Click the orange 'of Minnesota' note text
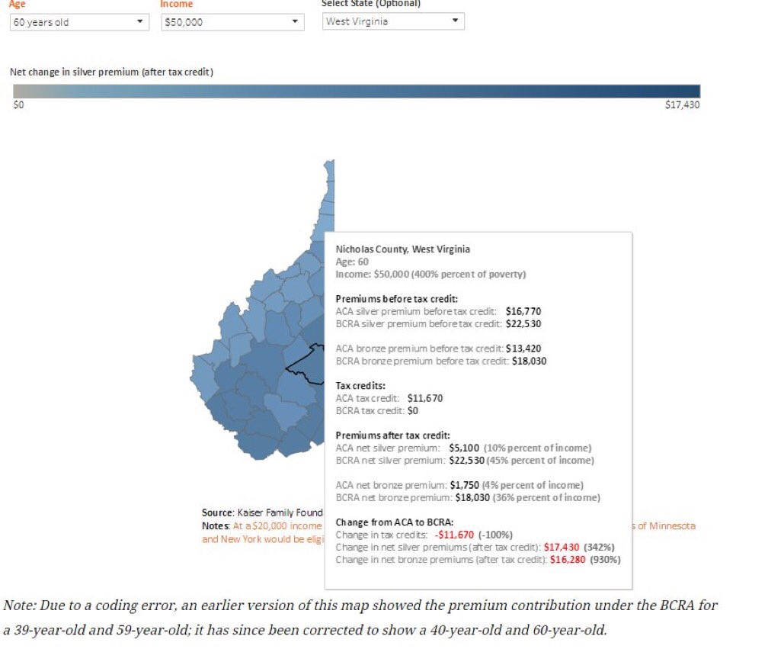Image resolution: width=768 pixels, height=649 pixels. [x=666, y=526]
